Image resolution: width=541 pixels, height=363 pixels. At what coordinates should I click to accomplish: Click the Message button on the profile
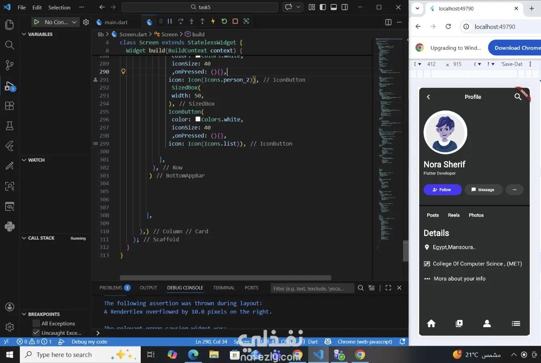pyautogui.click(x=483, y=190)
